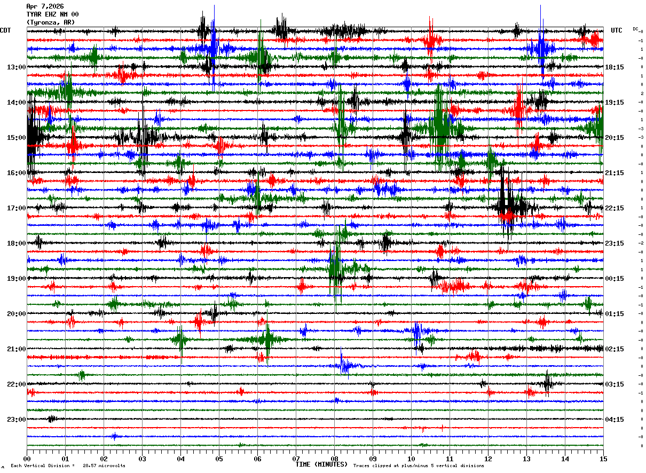Image resolution: width=646 pixels, height=473 pixels.
Task: Click the 21:15 UTC time label
Action: (x=615, y=173)
